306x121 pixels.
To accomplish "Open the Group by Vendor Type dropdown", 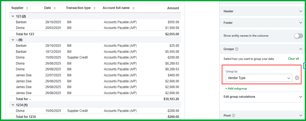I will 259,78.
